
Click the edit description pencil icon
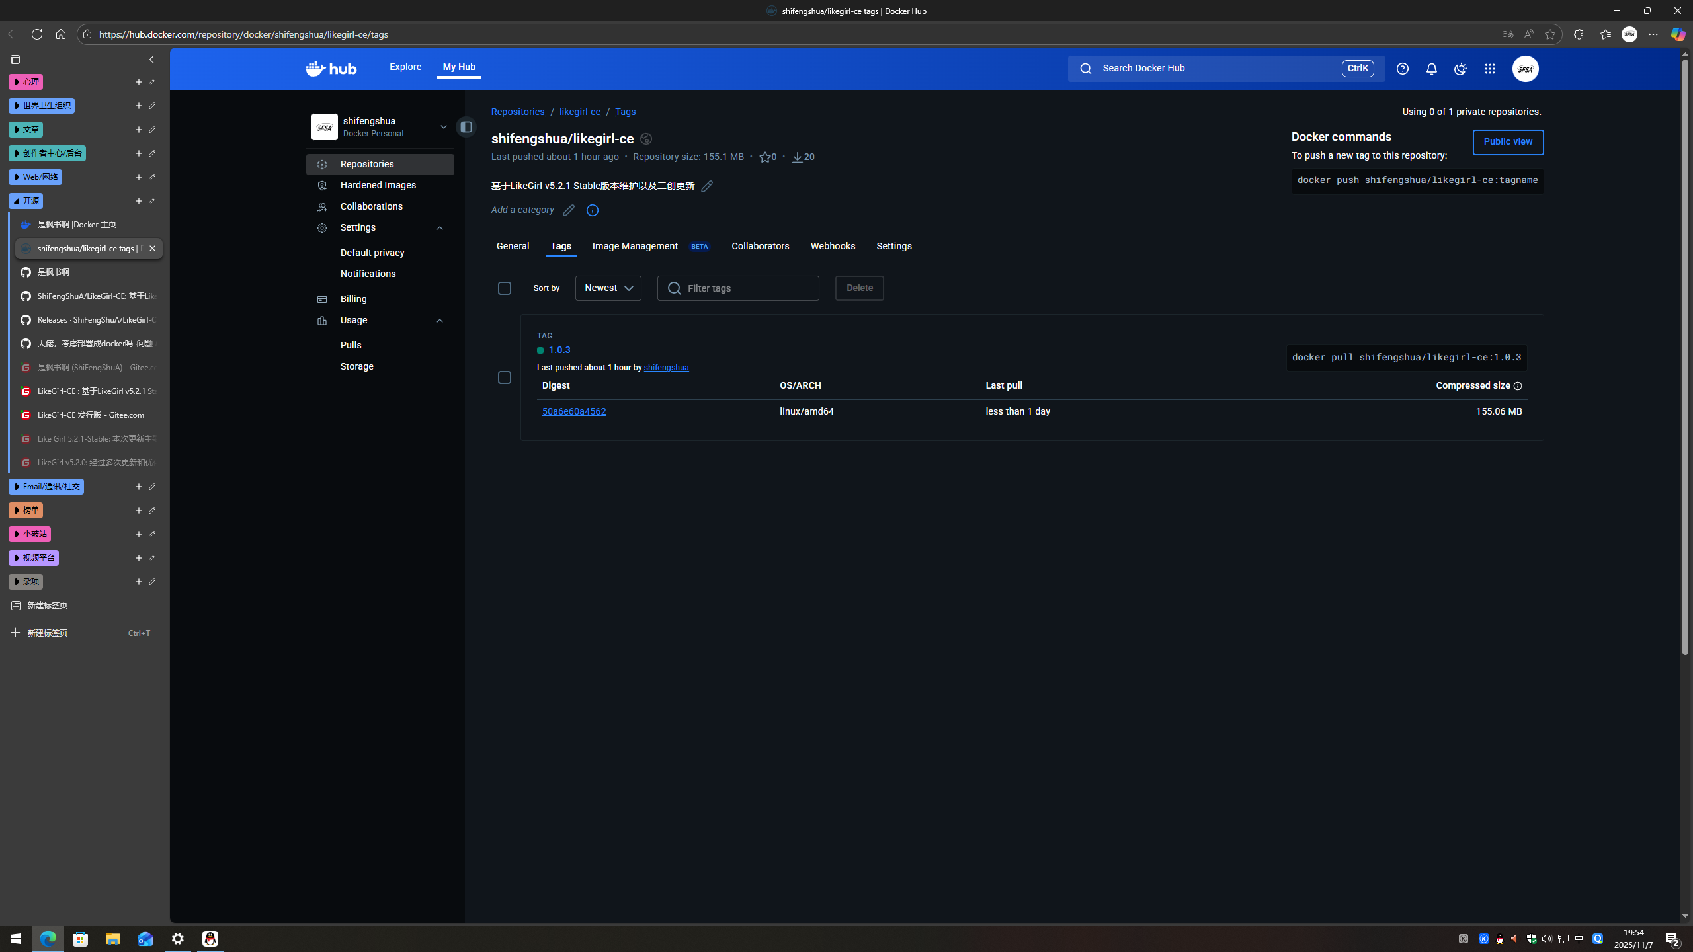[707, 186]
